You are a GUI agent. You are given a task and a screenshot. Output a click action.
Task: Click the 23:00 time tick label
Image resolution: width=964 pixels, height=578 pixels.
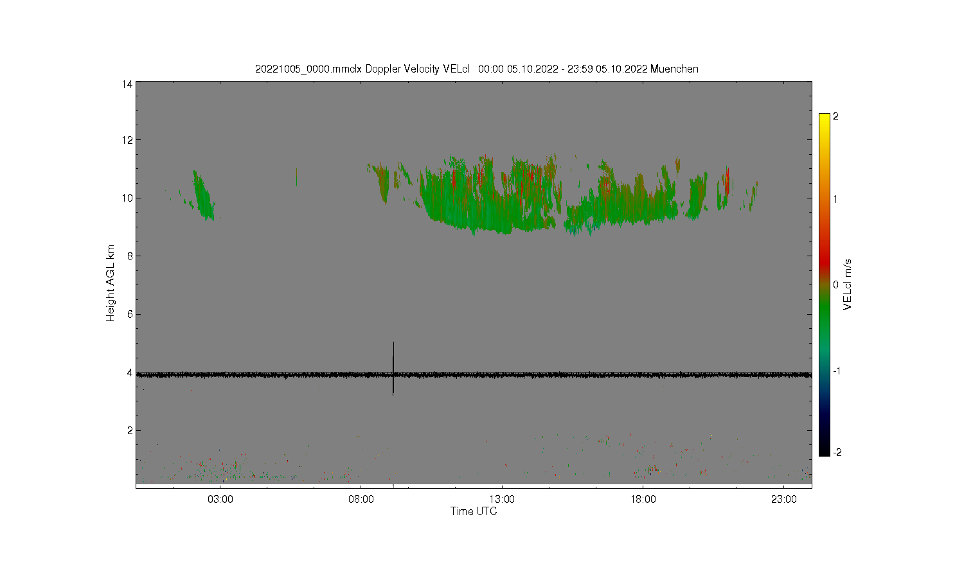[x=784, y=499]
